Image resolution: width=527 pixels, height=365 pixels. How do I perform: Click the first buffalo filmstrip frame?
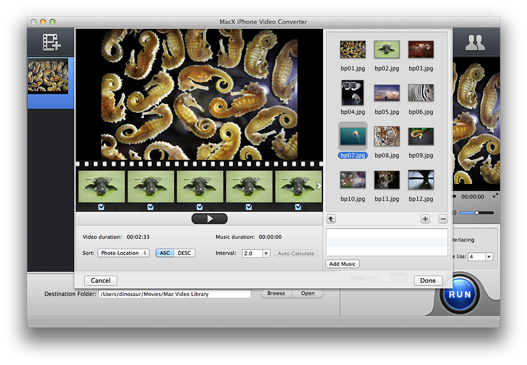tap(102, 186)
